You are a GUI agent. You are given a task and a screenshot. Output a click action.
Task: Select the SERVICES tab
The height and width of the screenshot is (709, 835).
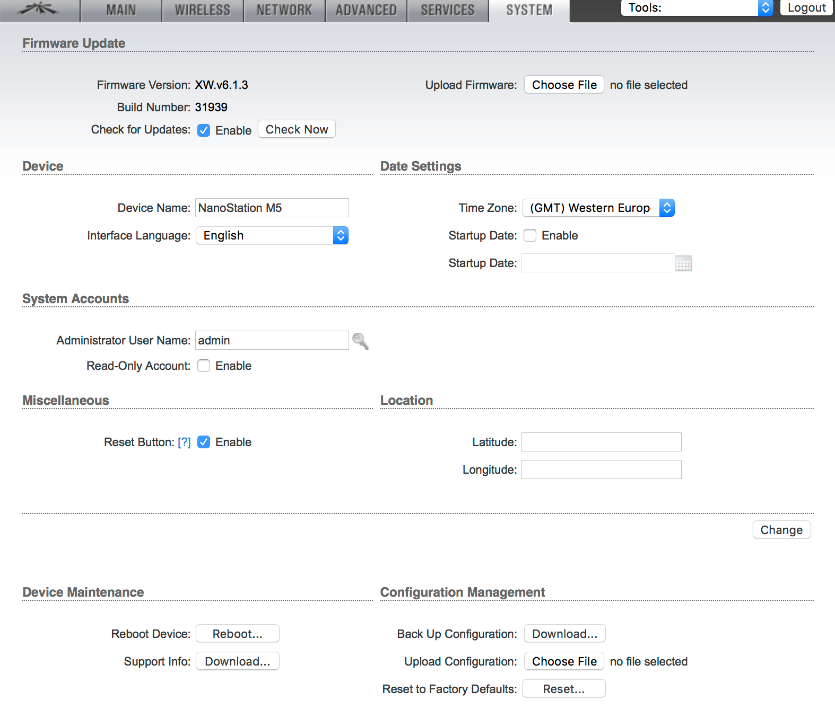[x=448, y=10]
